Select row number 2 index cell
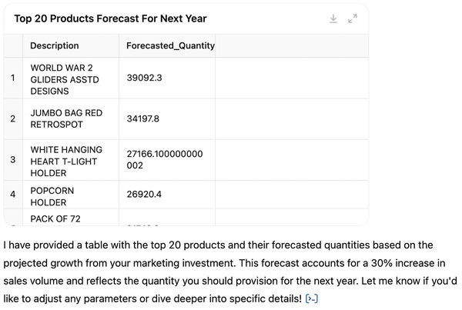462x310 pixels. 13,118
